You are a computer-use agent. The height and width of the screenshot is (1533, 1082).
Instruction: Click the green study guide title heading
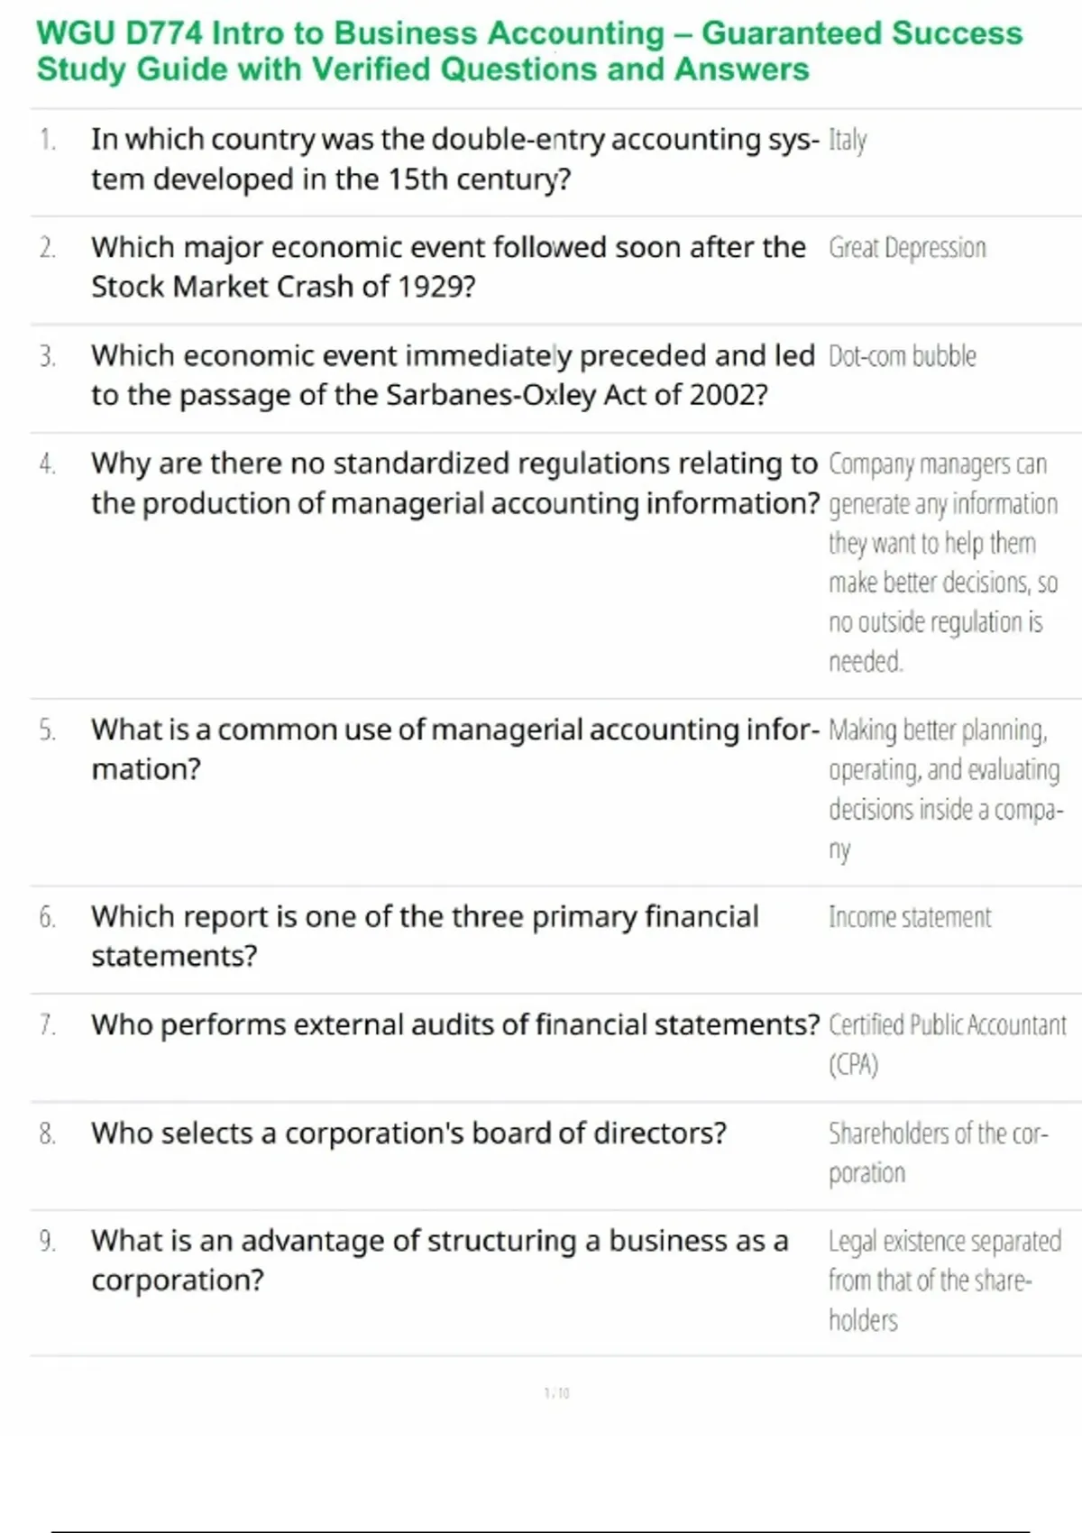pyautogui.click(x=529, y=51)
